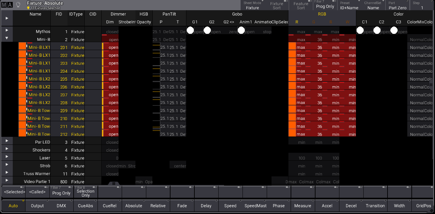The width and height of the screenshot is (435, 214).
Task: Select the Mini-B LX1 fixture 203 row
Action: pos(39,63)
